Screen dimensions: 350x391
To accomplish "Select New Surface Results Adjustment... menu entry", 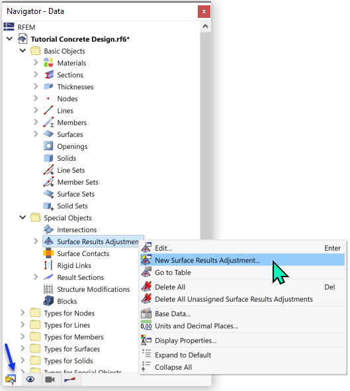I will pyautogui.click(x=243, y=260).
